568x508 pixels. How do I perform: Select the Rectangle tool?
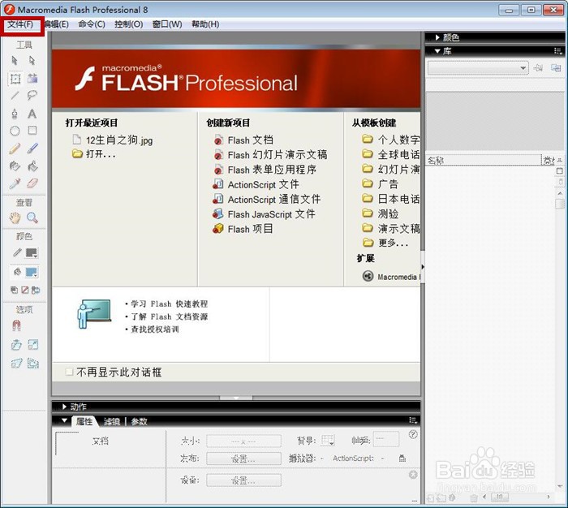(x=32, y=131)
